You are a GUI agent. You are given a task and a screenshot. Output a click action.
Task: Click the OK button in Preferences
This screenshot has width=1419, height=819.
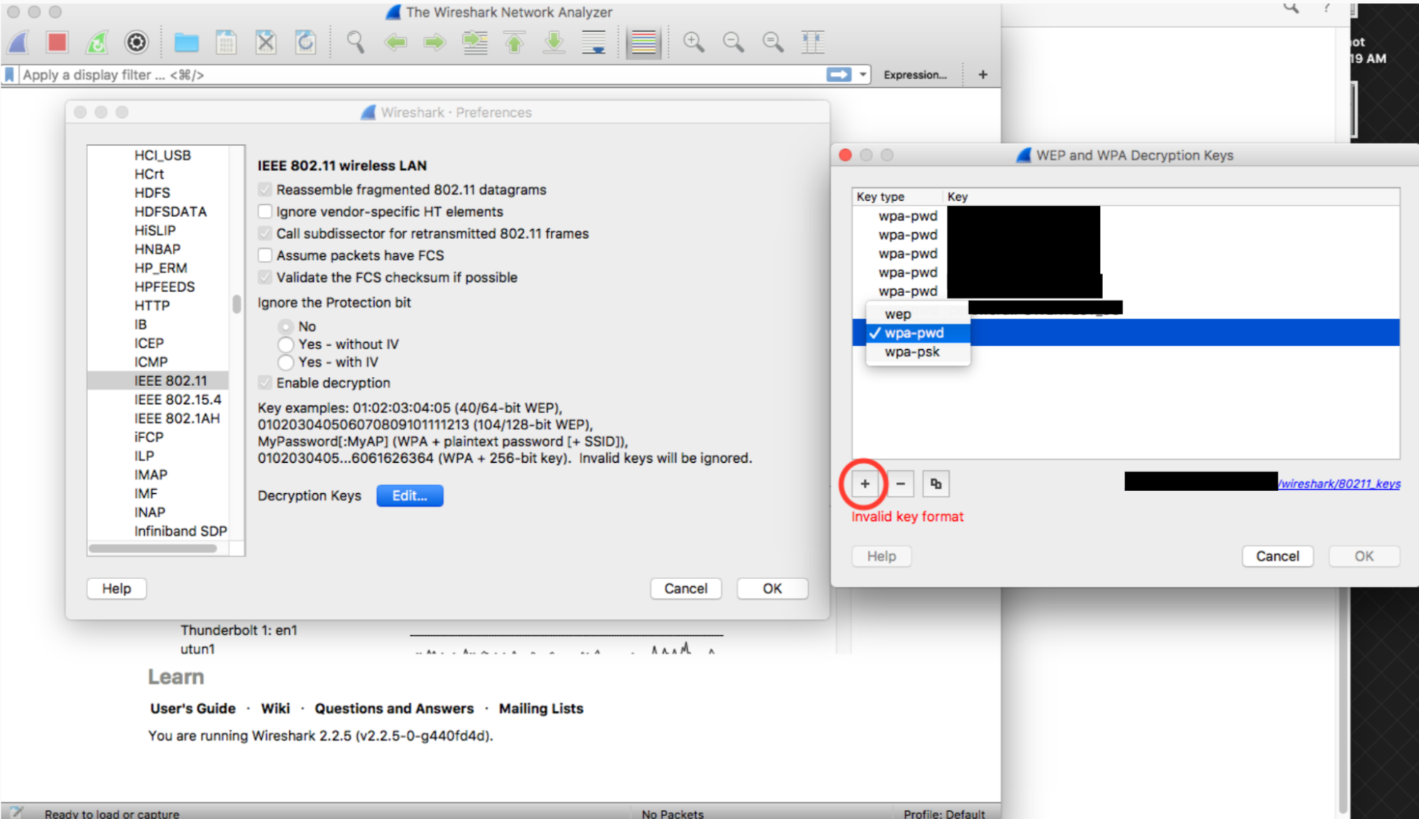pyautogui.click(x=772, y=588)
